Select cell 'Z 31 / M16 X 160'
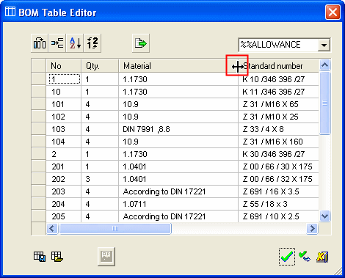Image resolution: width=345 pixels, height=278 pixels. point(278,142)
